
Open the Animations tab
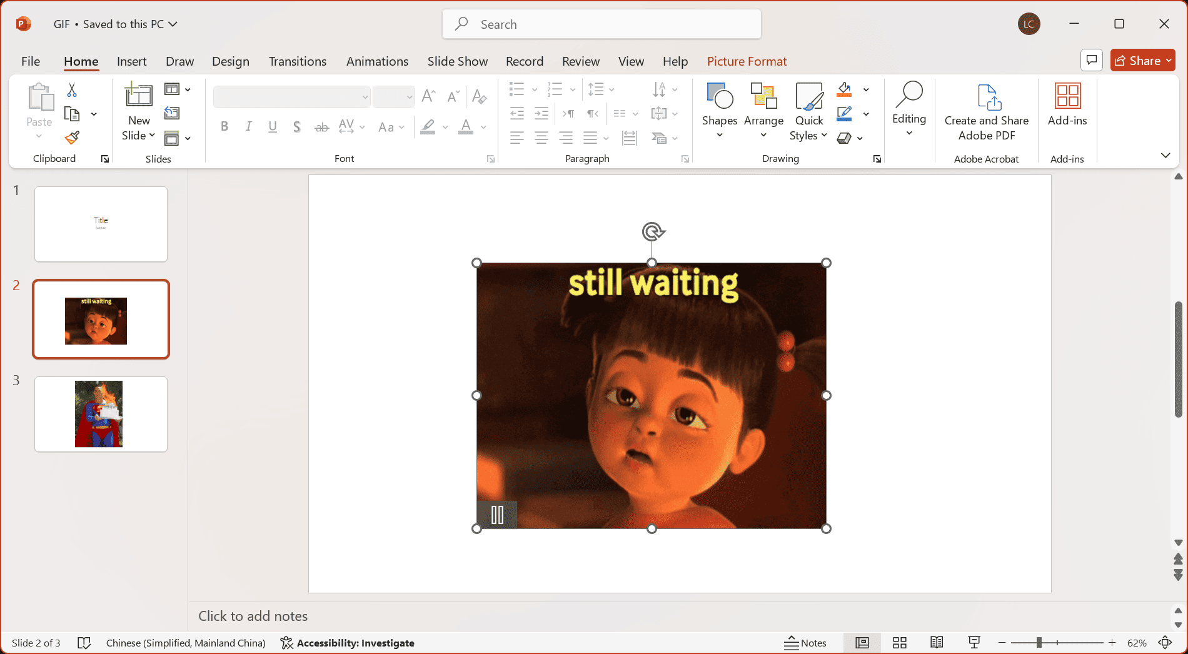(x=377, y=61)
